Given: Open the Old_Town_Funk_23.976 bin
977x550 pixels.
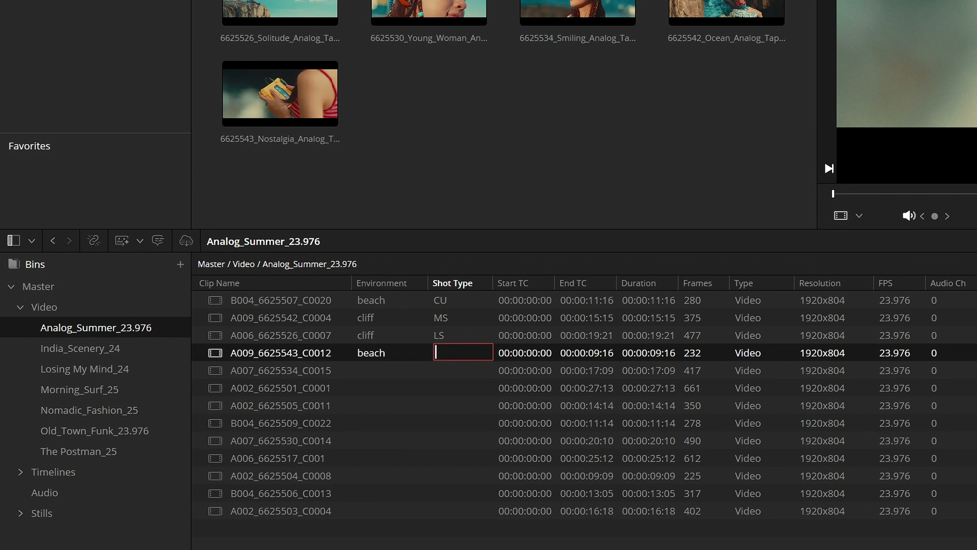Looking at the screenshot, I should pyautogui.click(x=94, y=431).
